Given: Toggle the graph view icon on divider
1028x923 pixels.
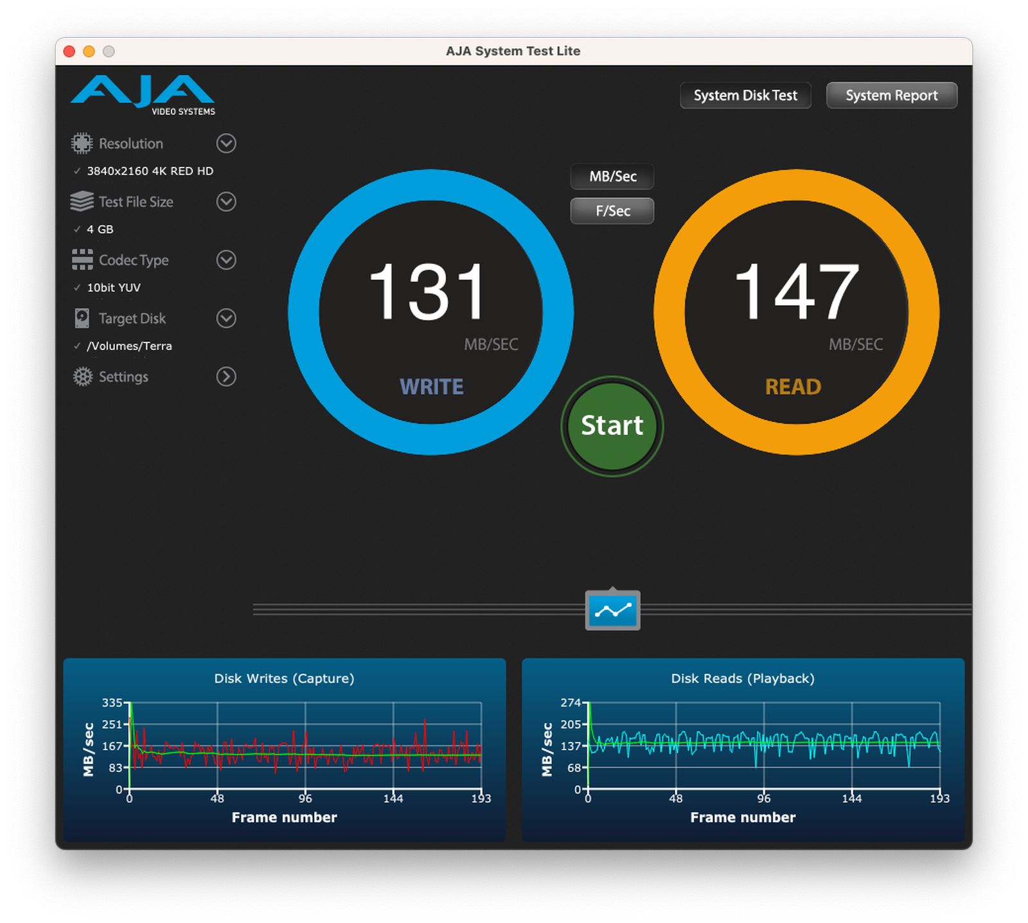Looking at the screenshot, I should click(x=612, y=610).
